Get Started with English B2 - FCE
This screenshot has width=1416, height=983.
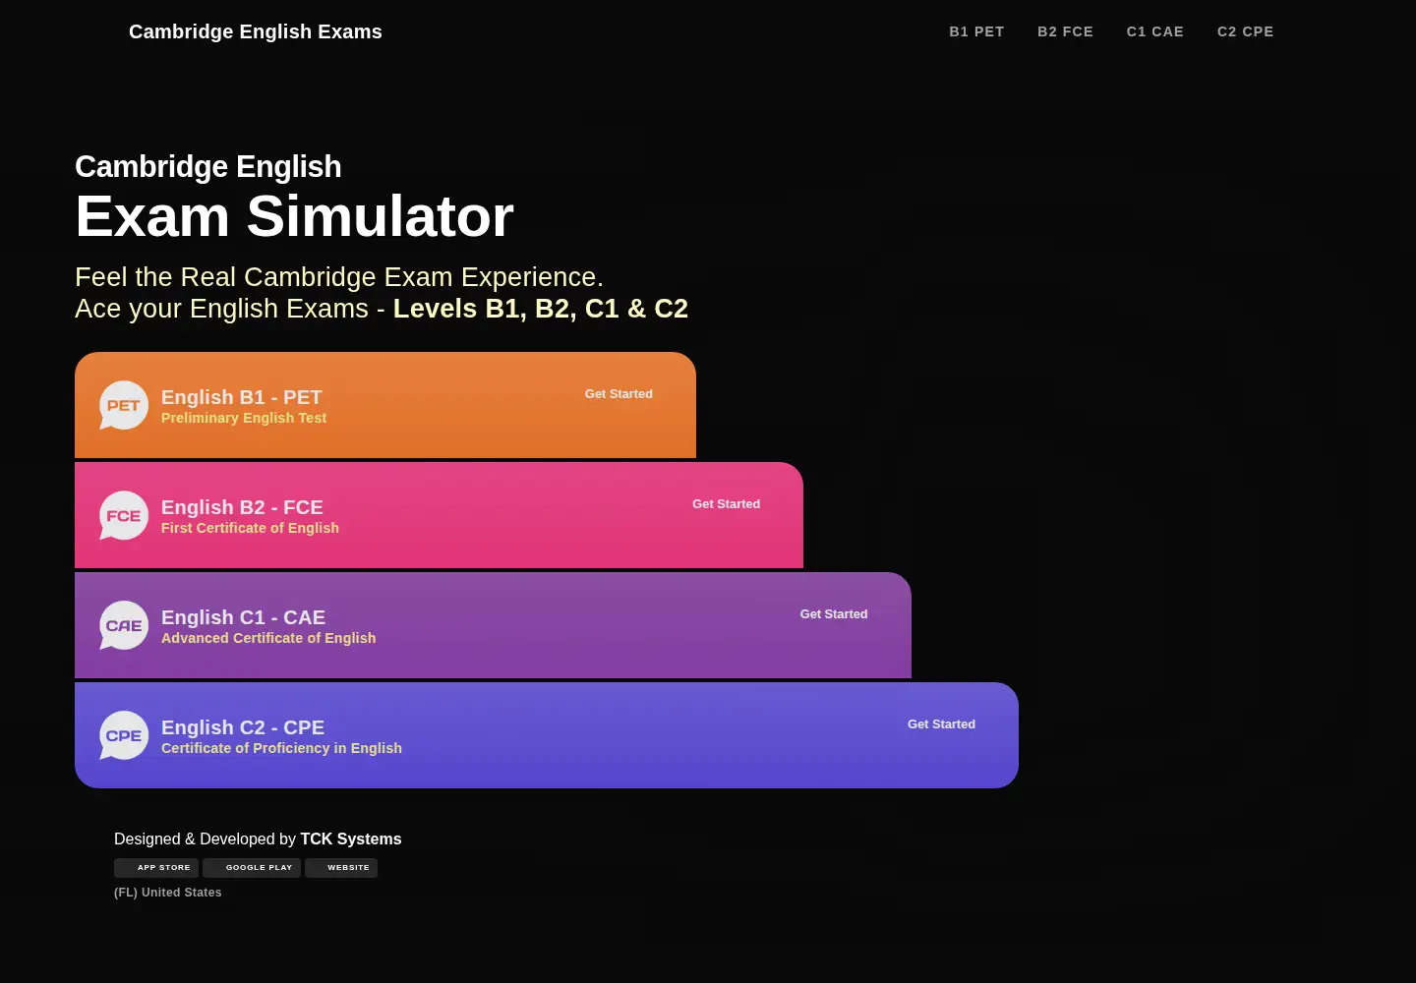click(x=726, y=504)
